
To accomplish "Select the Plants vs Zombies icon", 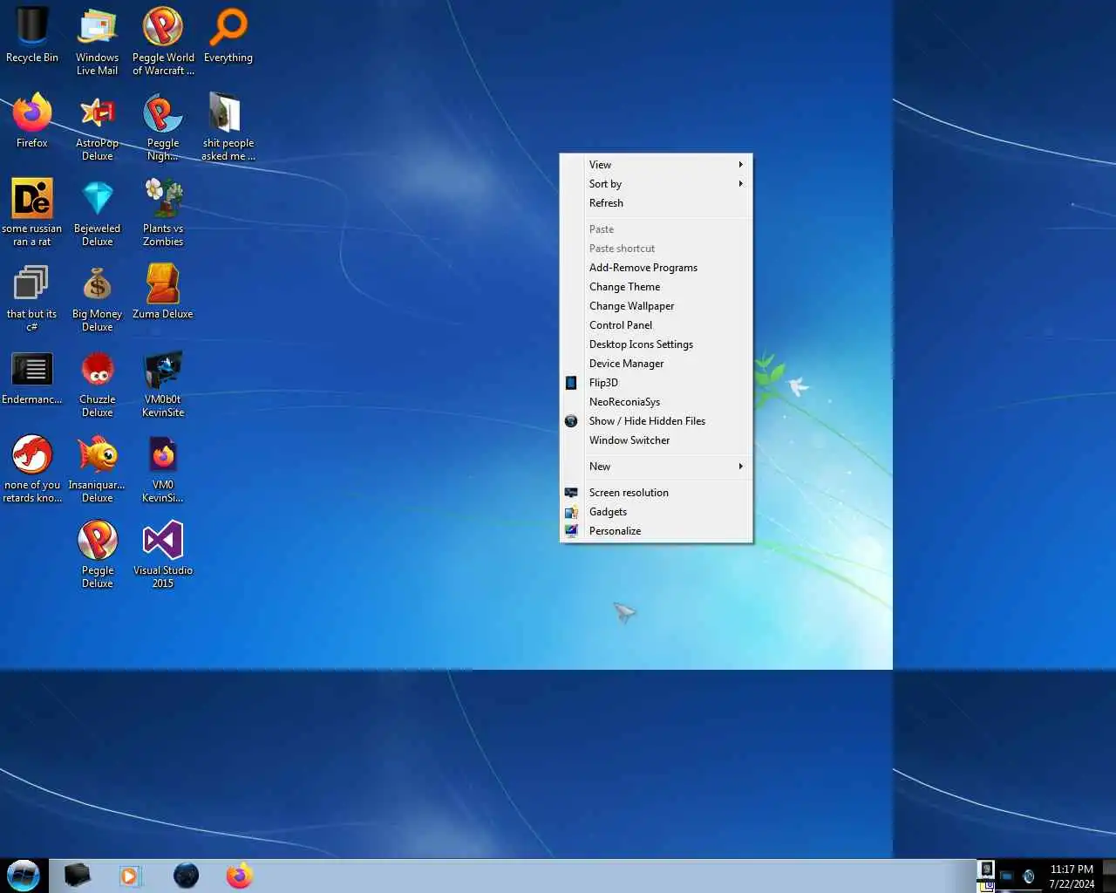I will 163,213.
